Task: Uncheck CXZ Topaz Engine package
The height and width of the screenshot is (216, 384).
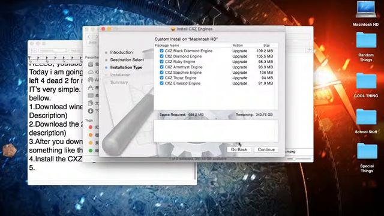Action: tap(161, 77)
